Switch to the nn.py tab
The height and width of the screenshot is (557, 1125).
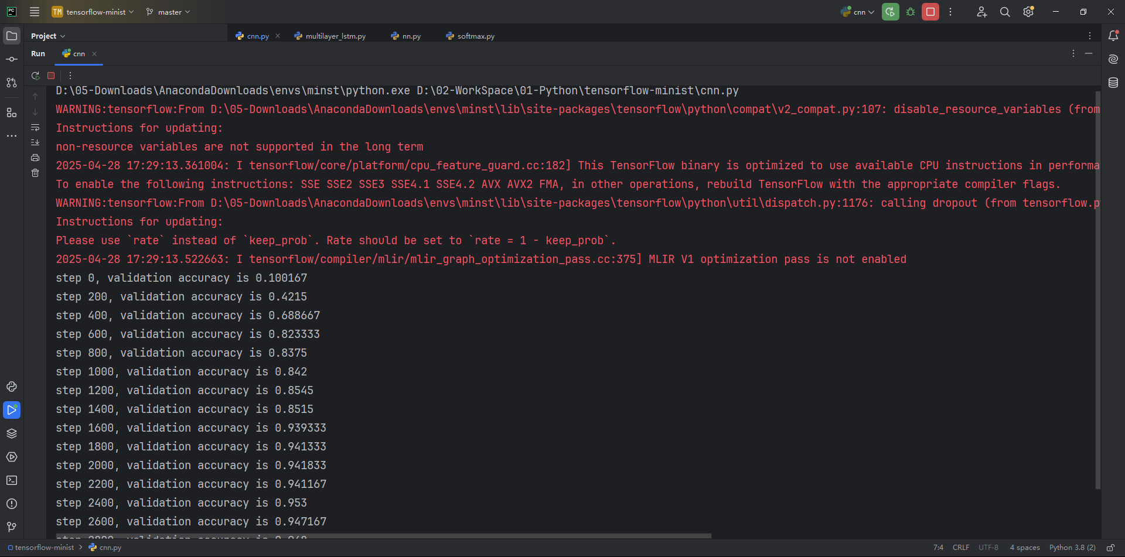(406, 36)
